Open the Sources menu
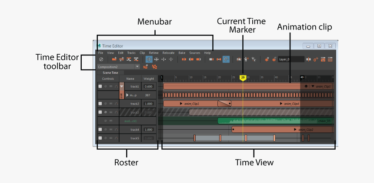Viewport: 374px width, 183px height. tap(194, 52)
